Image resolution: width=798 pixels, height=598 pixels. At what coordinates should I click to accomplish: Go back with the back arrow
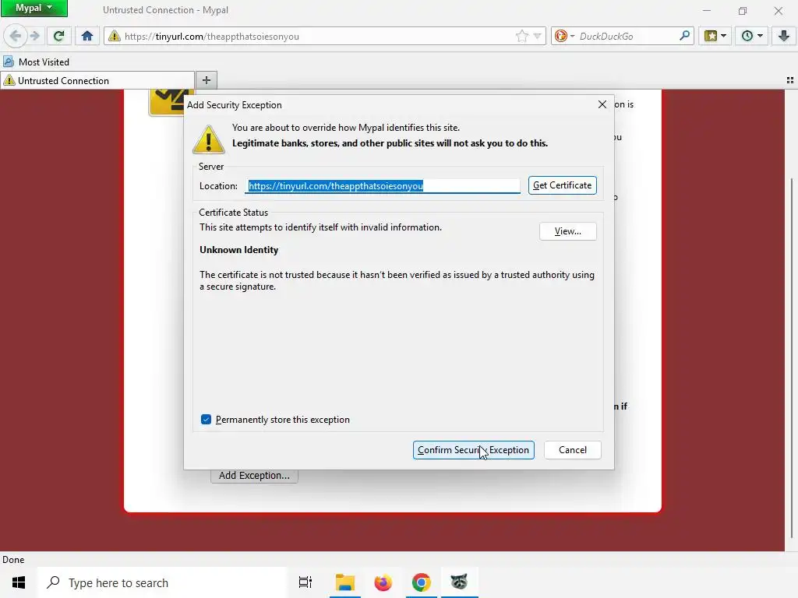(16, 36)
